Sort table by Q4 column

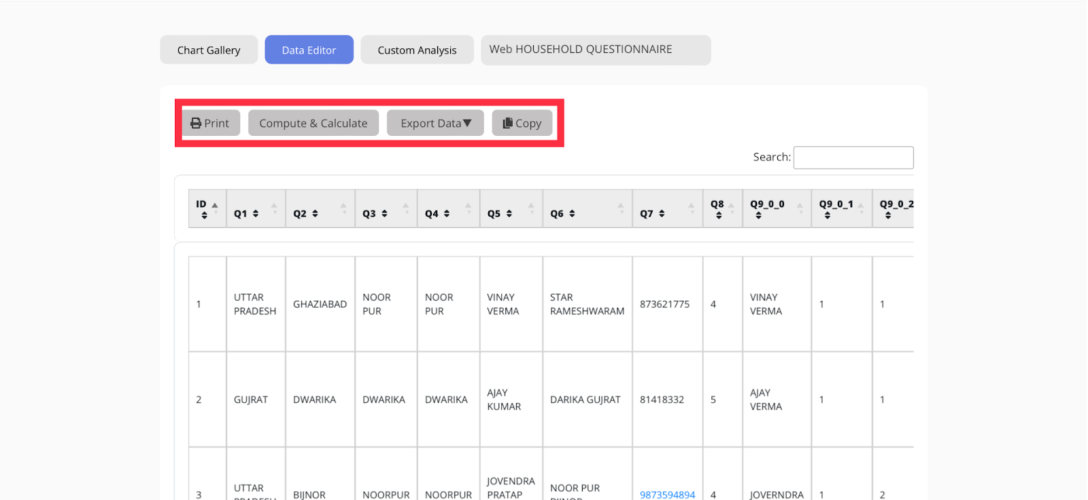click(449, 209)
